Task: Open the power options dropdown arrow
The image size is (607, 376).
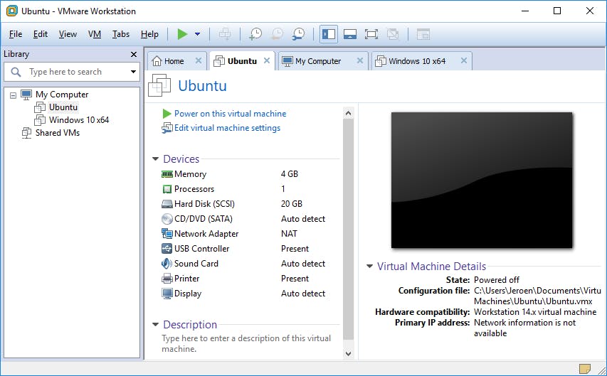Action: pyautogui.click(x=197, y=34)
